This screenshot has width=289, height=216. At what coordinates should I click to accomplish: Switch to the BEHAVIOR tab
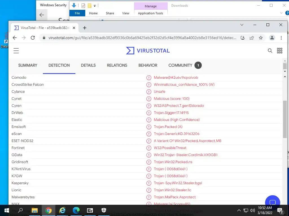tap(148, 65)
